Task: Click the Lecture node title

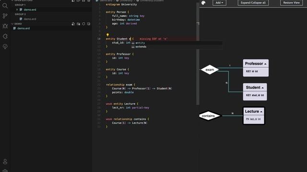Action: 252,111
